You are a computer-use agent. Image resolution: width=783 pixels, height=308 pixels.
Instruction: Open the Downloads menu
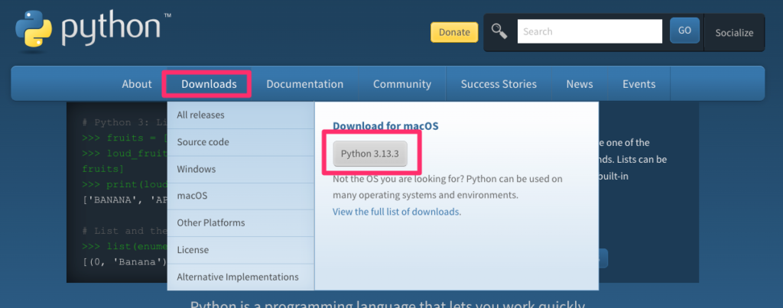pos(209,84)
